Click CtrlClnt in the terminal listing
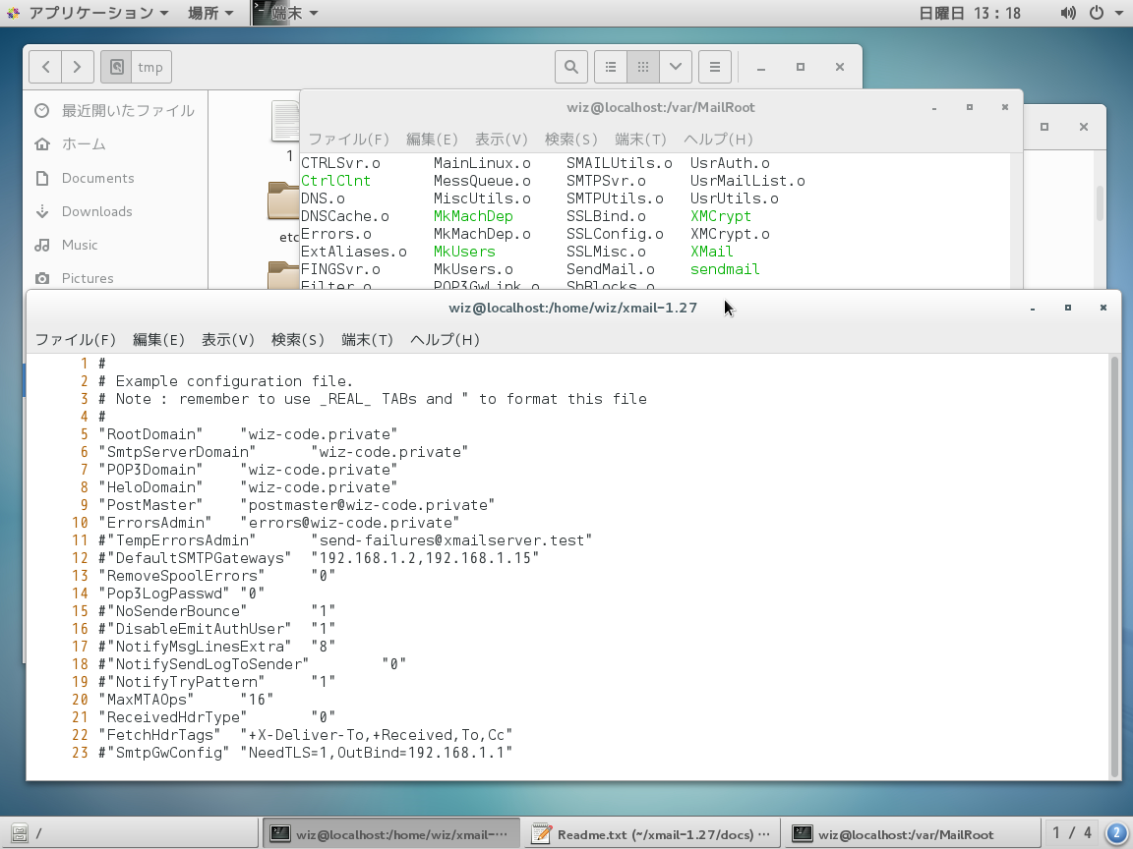The width and height of the screenshot is (1133, 849). (x=336, y=181)
